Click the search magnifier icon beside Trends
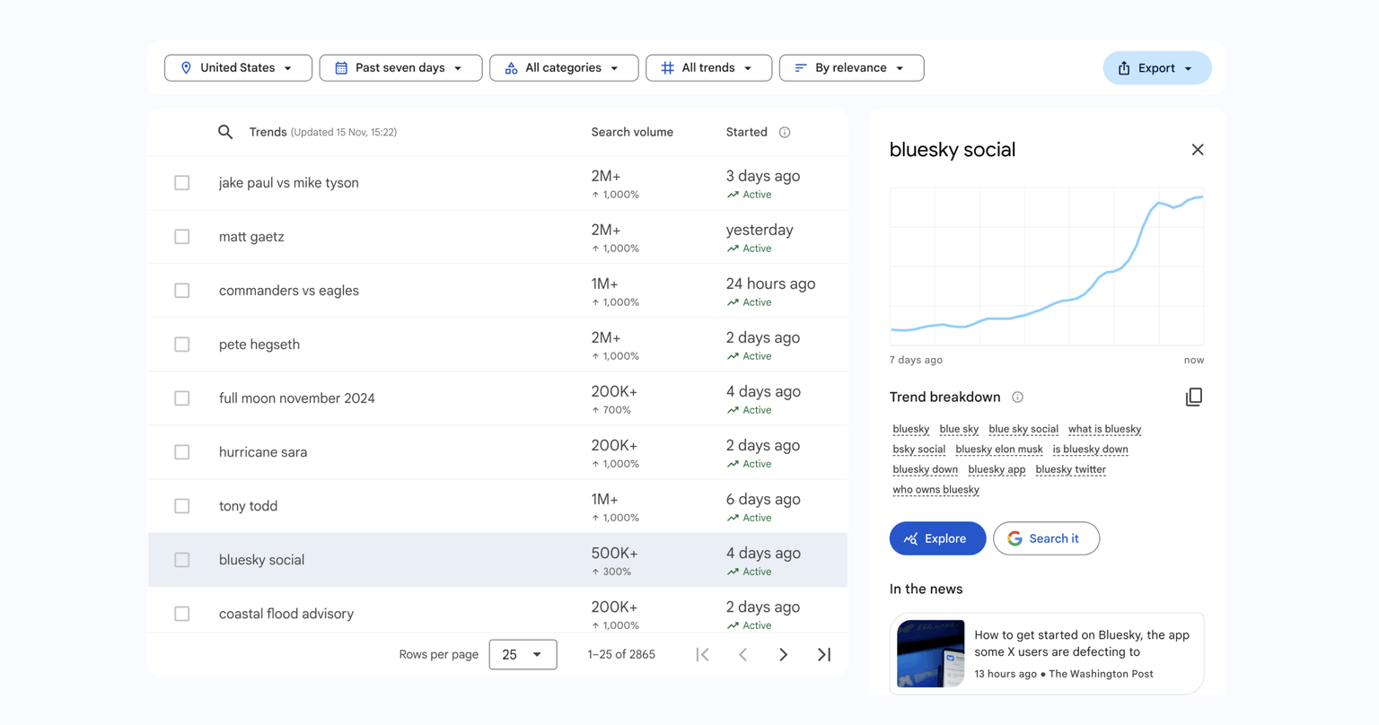 (x=225, y=132)
